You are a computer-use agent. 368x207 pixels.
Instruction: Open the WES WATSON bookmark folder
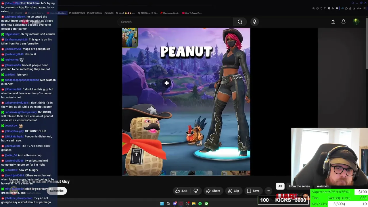[x=95, y=13]
